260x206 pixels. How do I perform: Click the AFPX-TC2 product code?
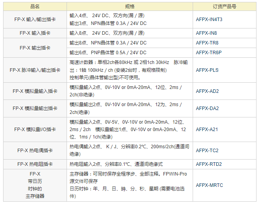(x=207, y=150)
